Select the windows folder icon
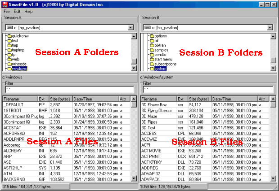 9,69
